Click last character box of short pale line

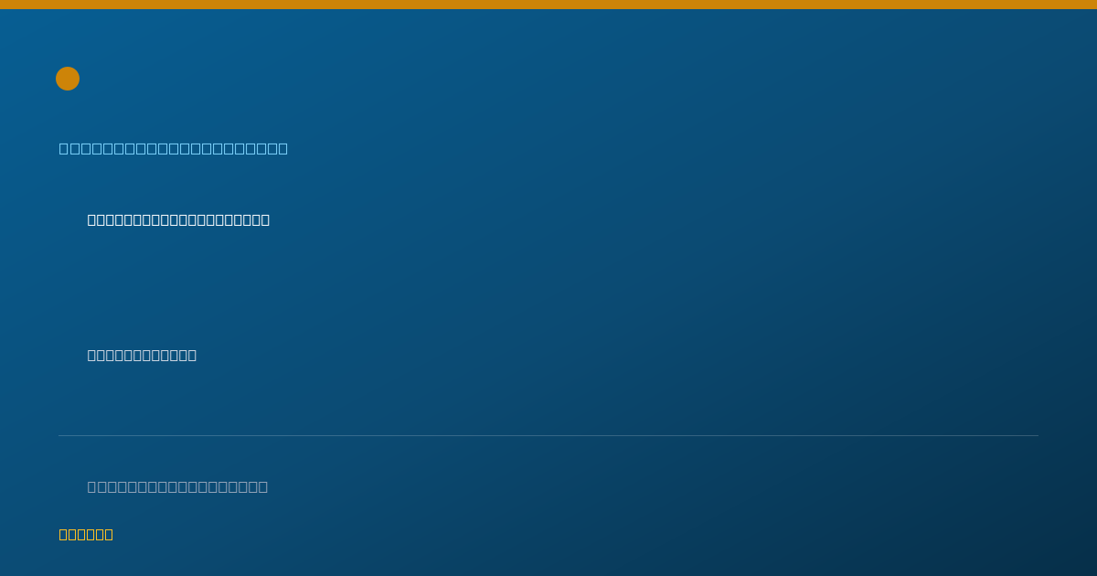click(192, 355)
